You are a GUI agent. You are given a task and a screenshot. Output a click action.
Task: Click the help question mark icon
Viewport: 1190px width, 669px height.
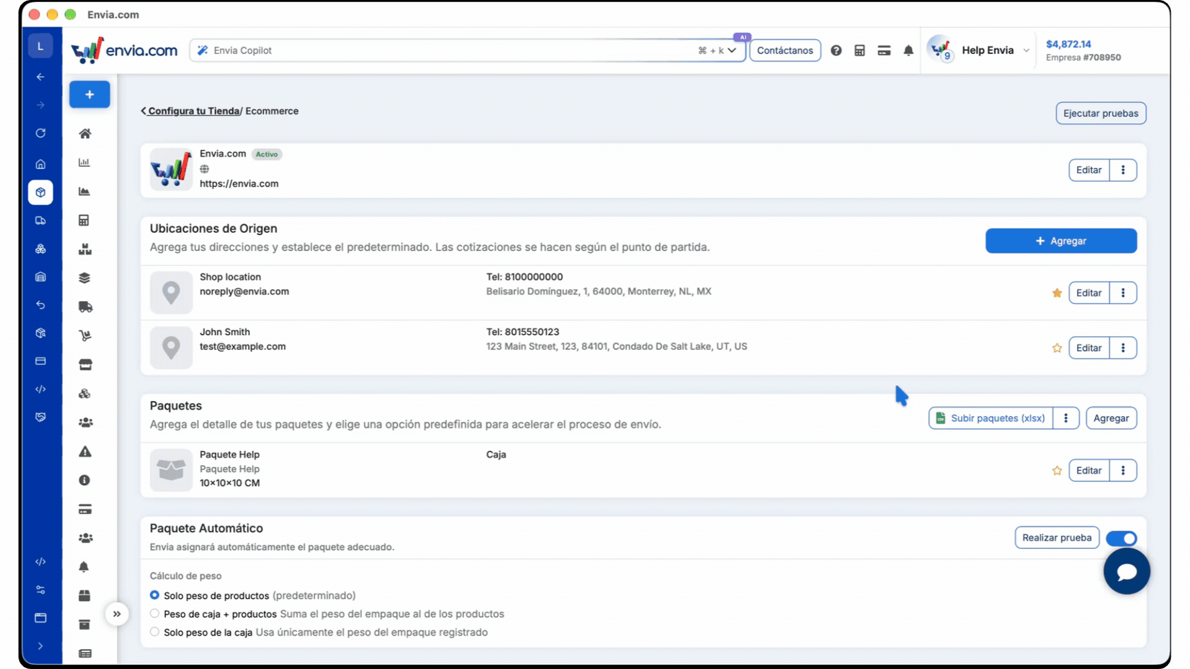836,51
